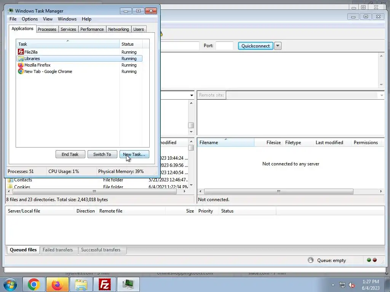This screenshot has width=390, height=292.
Task: Show hidden system tray icons
Action: [333, 285]
